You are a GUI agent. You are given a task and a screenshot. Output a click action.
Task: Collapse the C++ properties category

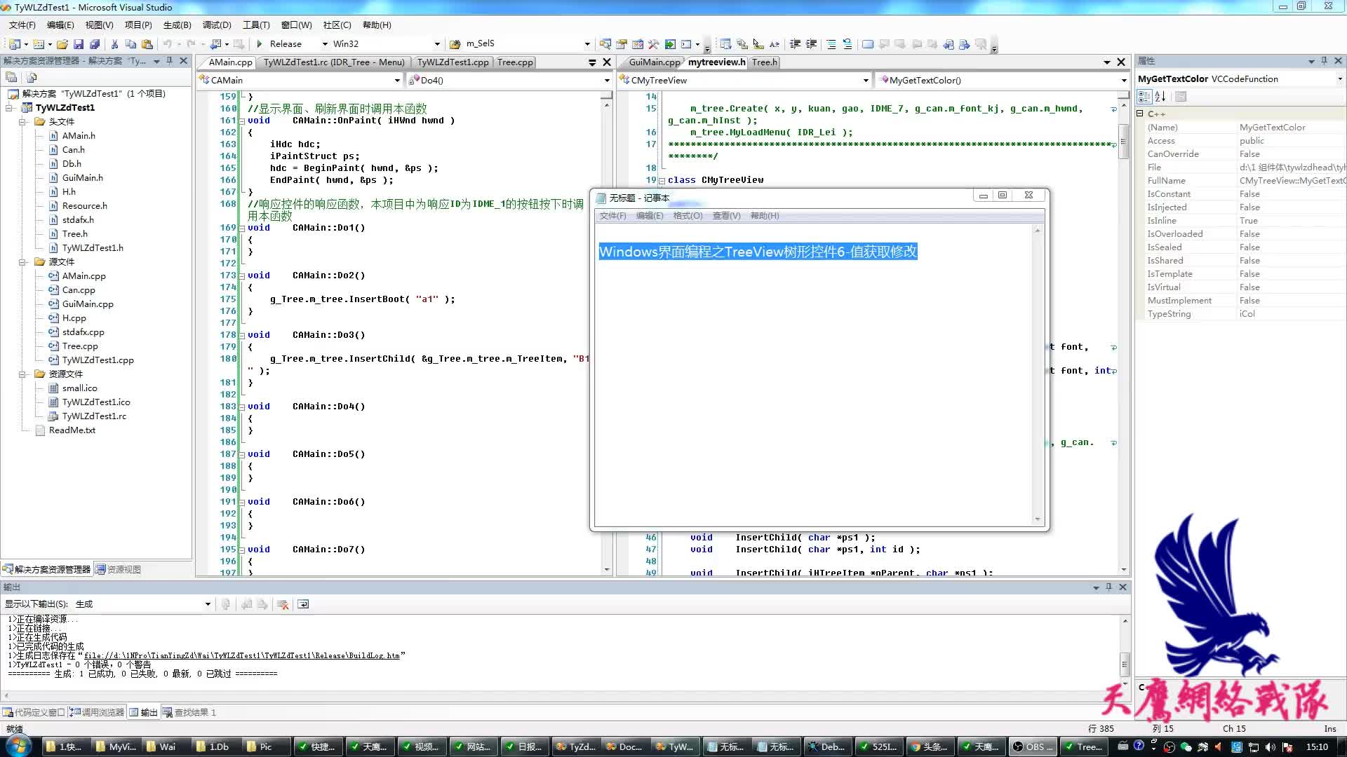coord(1140,114)
